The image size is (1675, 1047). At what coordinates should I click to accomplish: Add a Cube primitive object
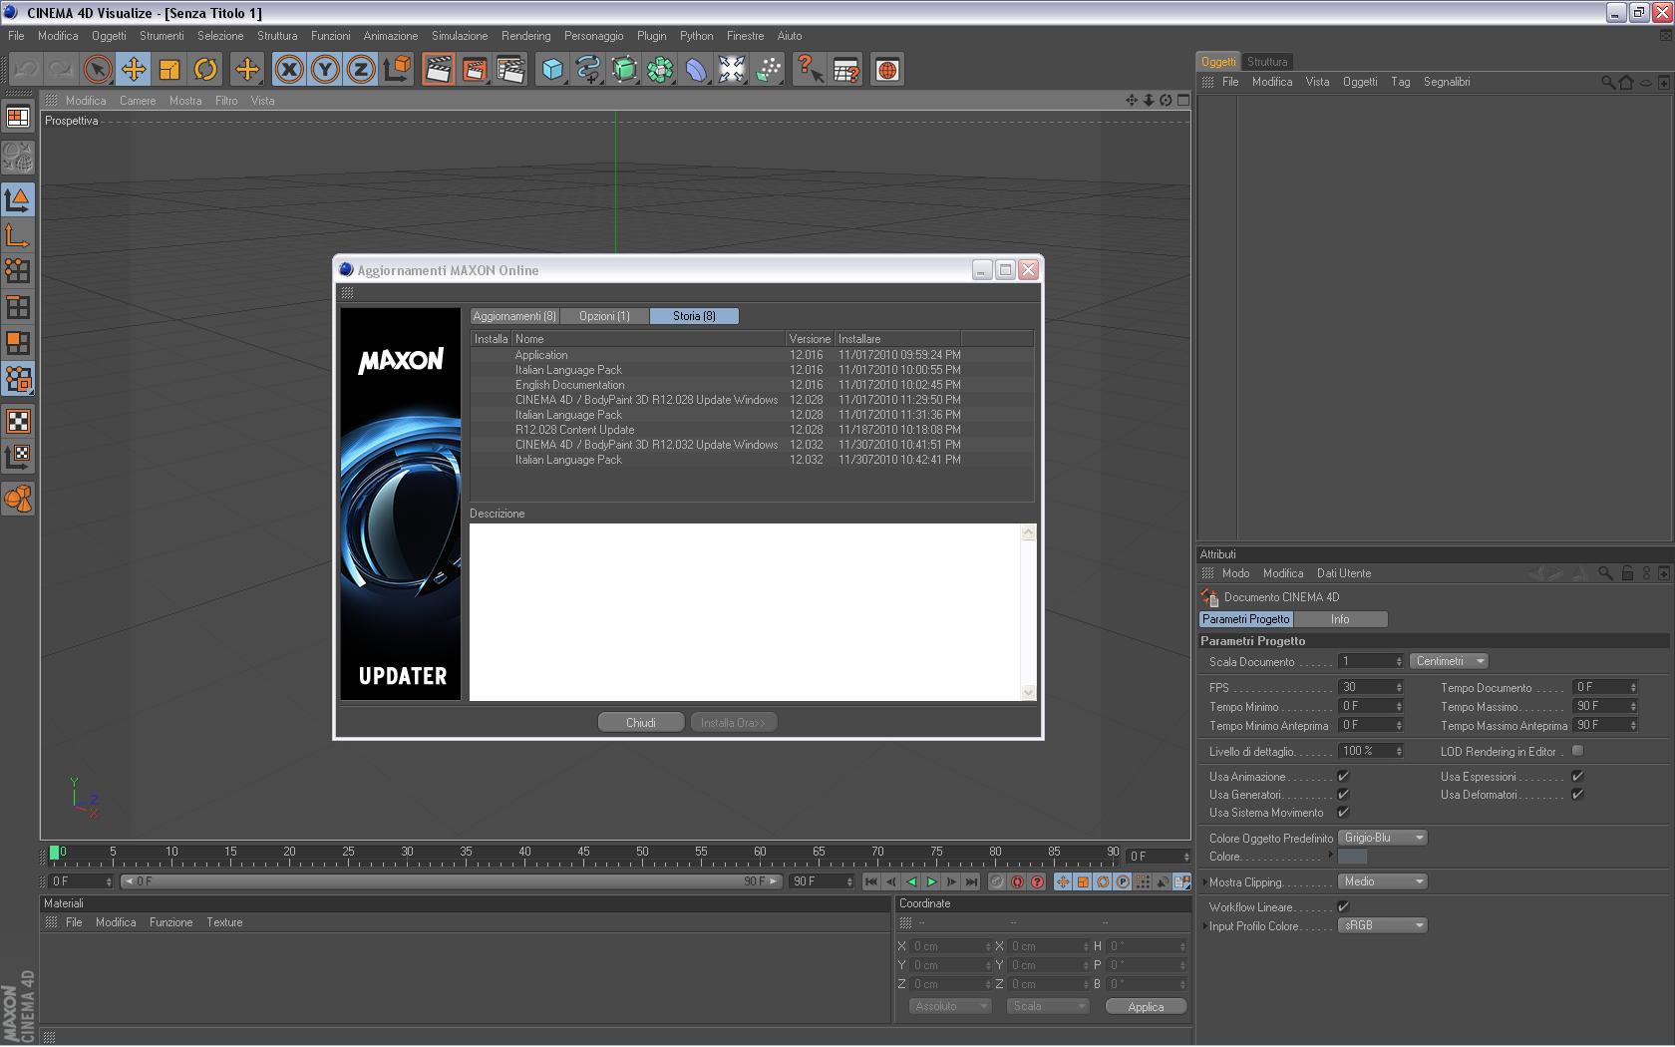pyautogui.click(x=552, y=70)
